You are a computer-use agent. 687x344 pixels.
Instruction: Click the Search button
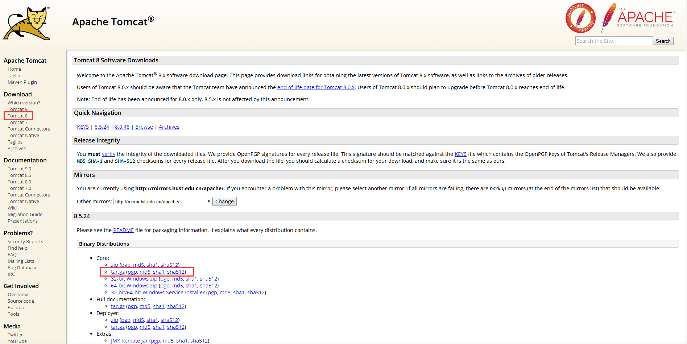tap(663, 41)
